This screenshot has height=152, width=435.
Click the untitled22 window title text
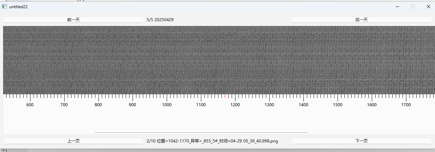tap(18, 6)
